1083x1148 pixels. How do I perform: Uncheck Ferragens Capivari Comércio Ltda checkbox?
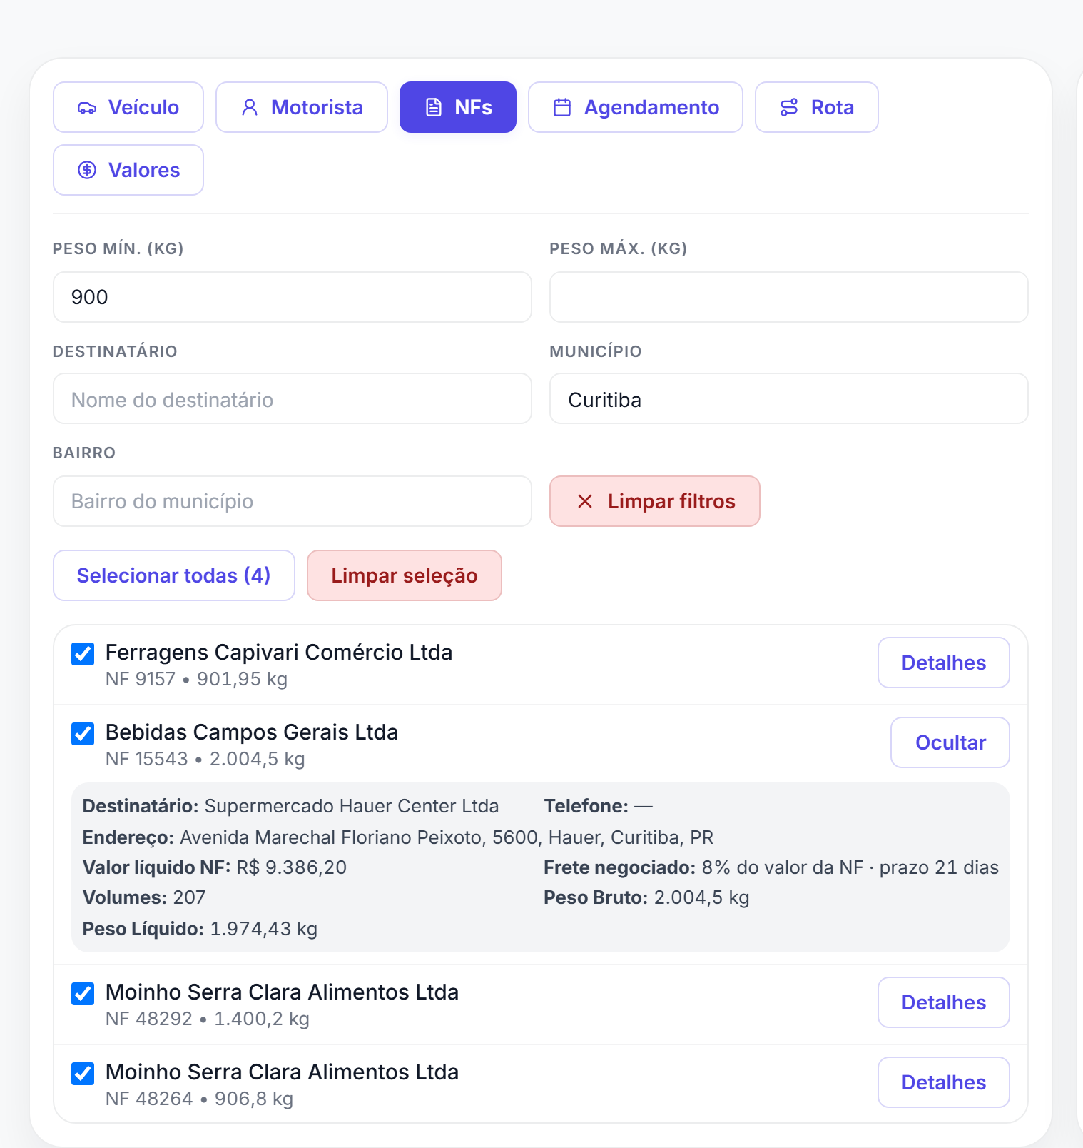tap(83, 653)
